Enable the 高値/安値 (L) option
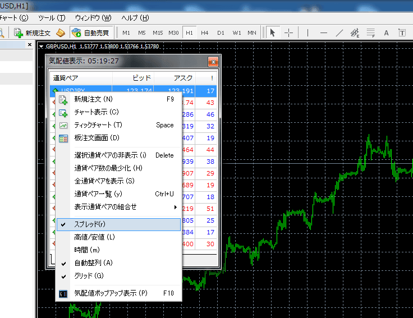This screenshot has width=413, height=318. (x=119, y=237)
